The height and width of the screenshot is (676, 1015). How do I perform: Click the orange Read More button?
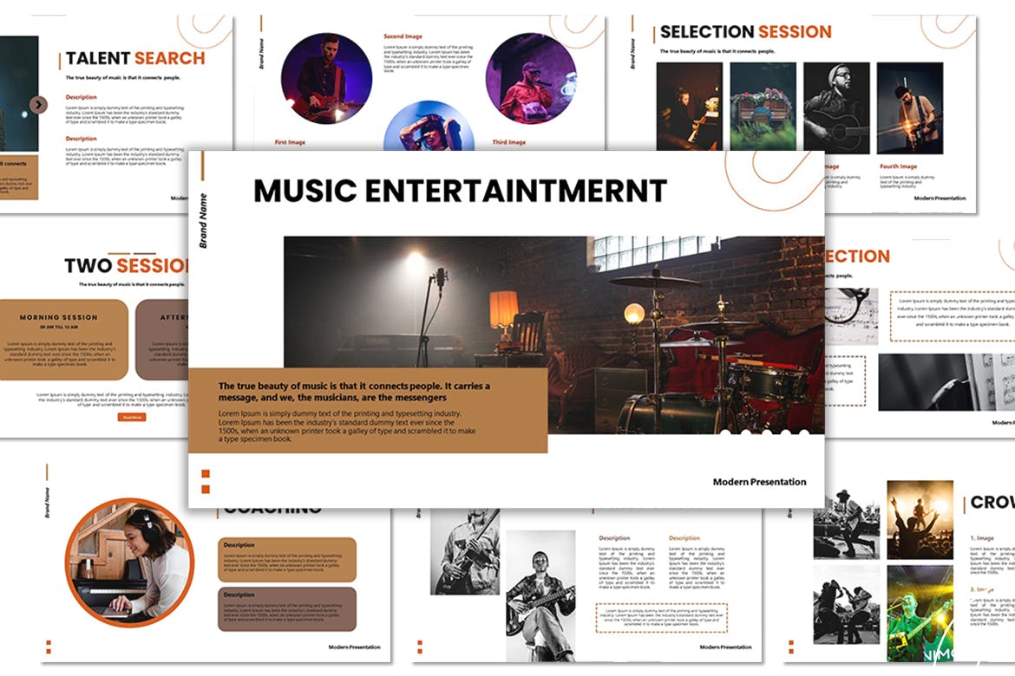132,418
